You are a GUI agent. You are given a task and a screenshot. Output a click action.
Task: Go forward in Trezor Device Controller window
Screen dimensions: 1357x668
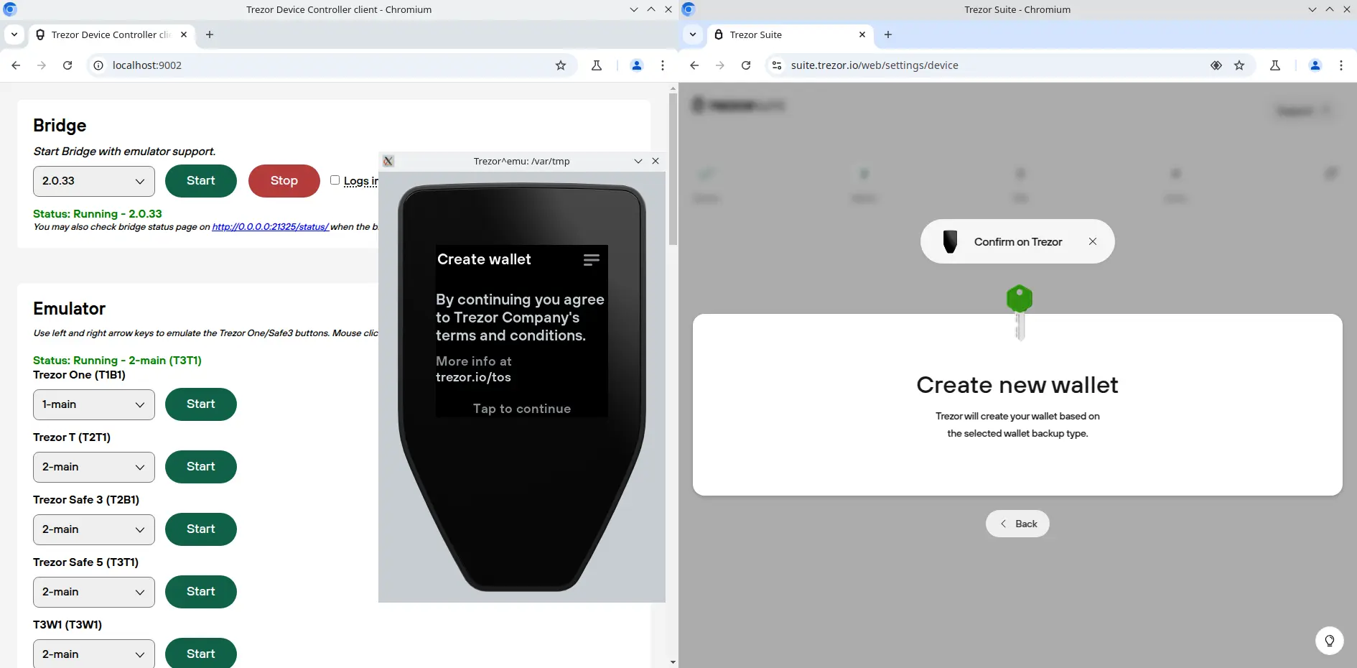(42, 65)
